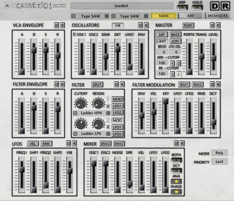This screenshot has width=234, height=201.
Task: Click the LFOS VEL button
Action: pos(33,144)
